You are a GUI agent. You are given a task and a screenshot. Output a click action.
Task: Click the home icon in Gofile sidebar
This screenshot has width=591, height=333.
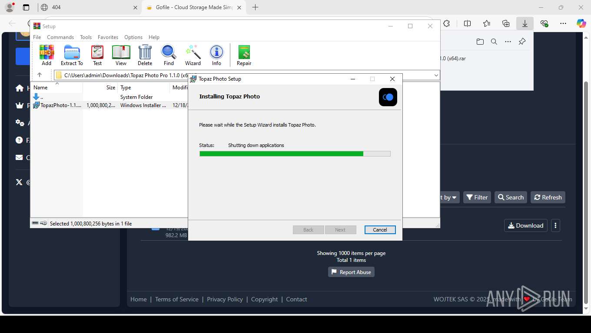[x=20, y=88]
